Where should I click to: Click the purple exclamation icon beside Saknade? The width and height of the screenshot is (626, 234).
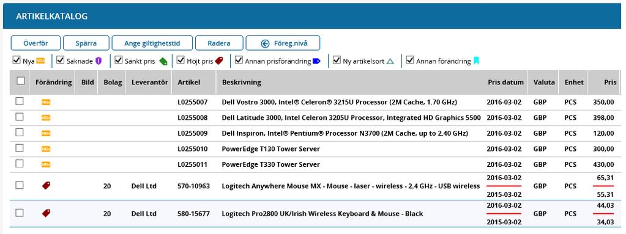click(98, 60)
